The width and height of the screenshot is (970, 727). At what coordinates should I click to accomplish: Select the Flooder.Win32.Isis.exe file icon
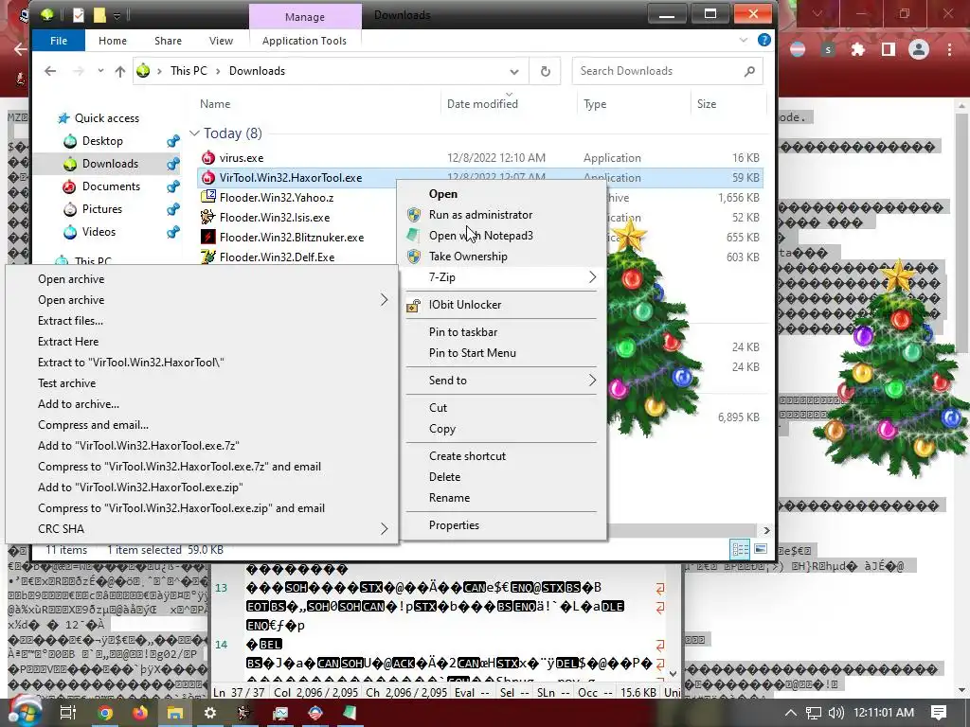[208, 217]
